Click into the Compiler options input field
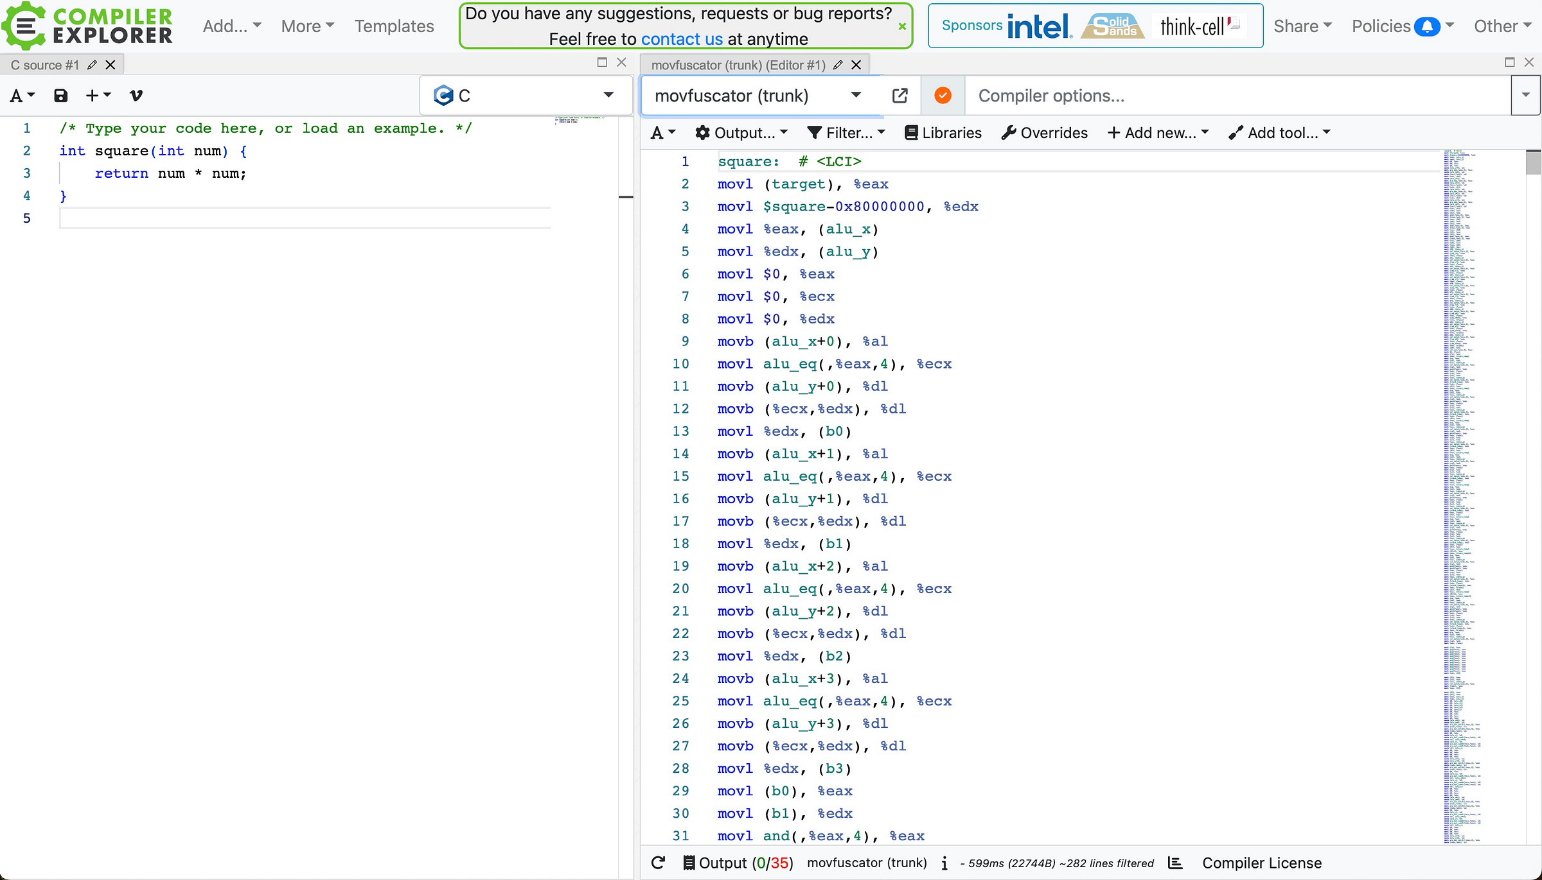Image resolution: width=1542 pixels, height=880 pixels. [1237, 96]
